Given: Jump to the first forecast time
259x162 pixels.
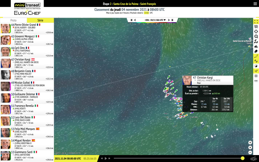Looking at the screenshot, I should (131, 20).
